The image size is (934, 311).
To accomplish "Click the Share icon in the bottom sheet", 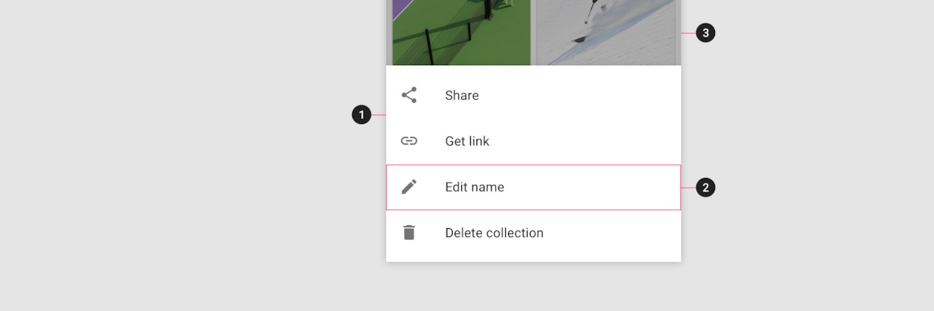I will pos(409,95).
